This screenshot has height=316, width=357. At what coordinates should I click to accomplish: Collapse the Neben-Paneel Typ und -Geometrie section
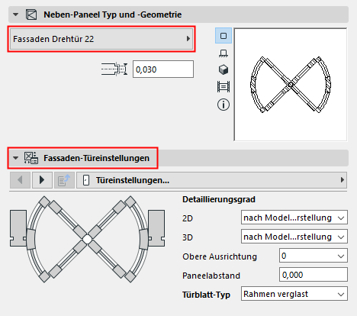pyautogui.click(x=16, y=15)
